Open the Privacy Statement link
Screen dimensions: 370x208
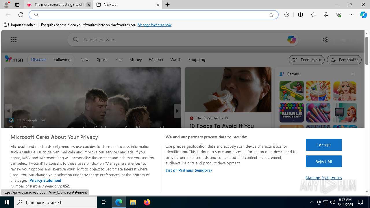tap(45, 180)
